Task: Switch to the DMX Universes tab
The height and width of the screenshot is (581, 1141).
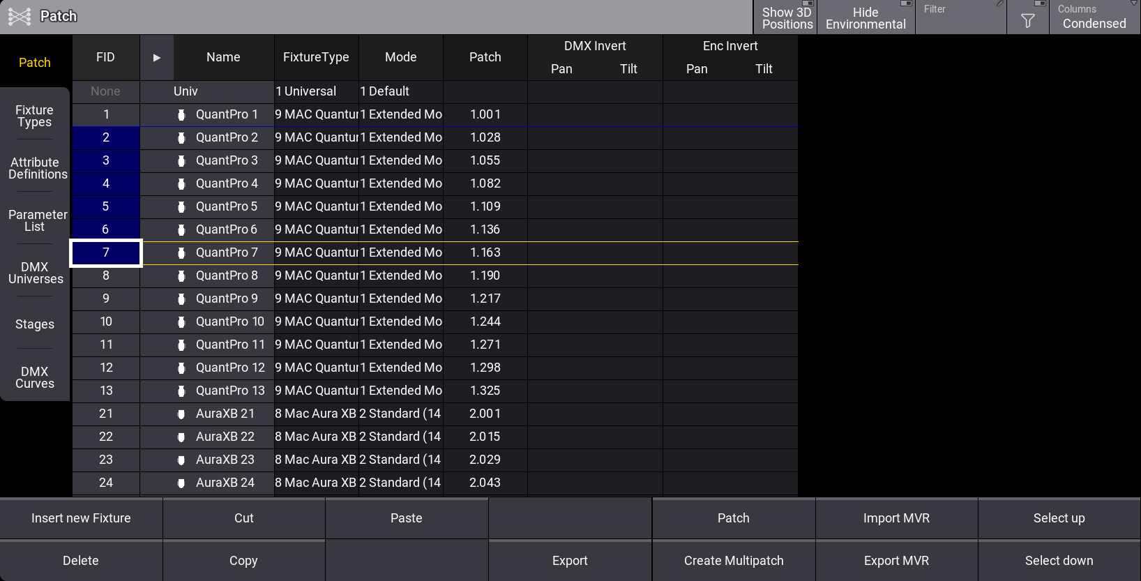Action: click(x=35, y=273)
